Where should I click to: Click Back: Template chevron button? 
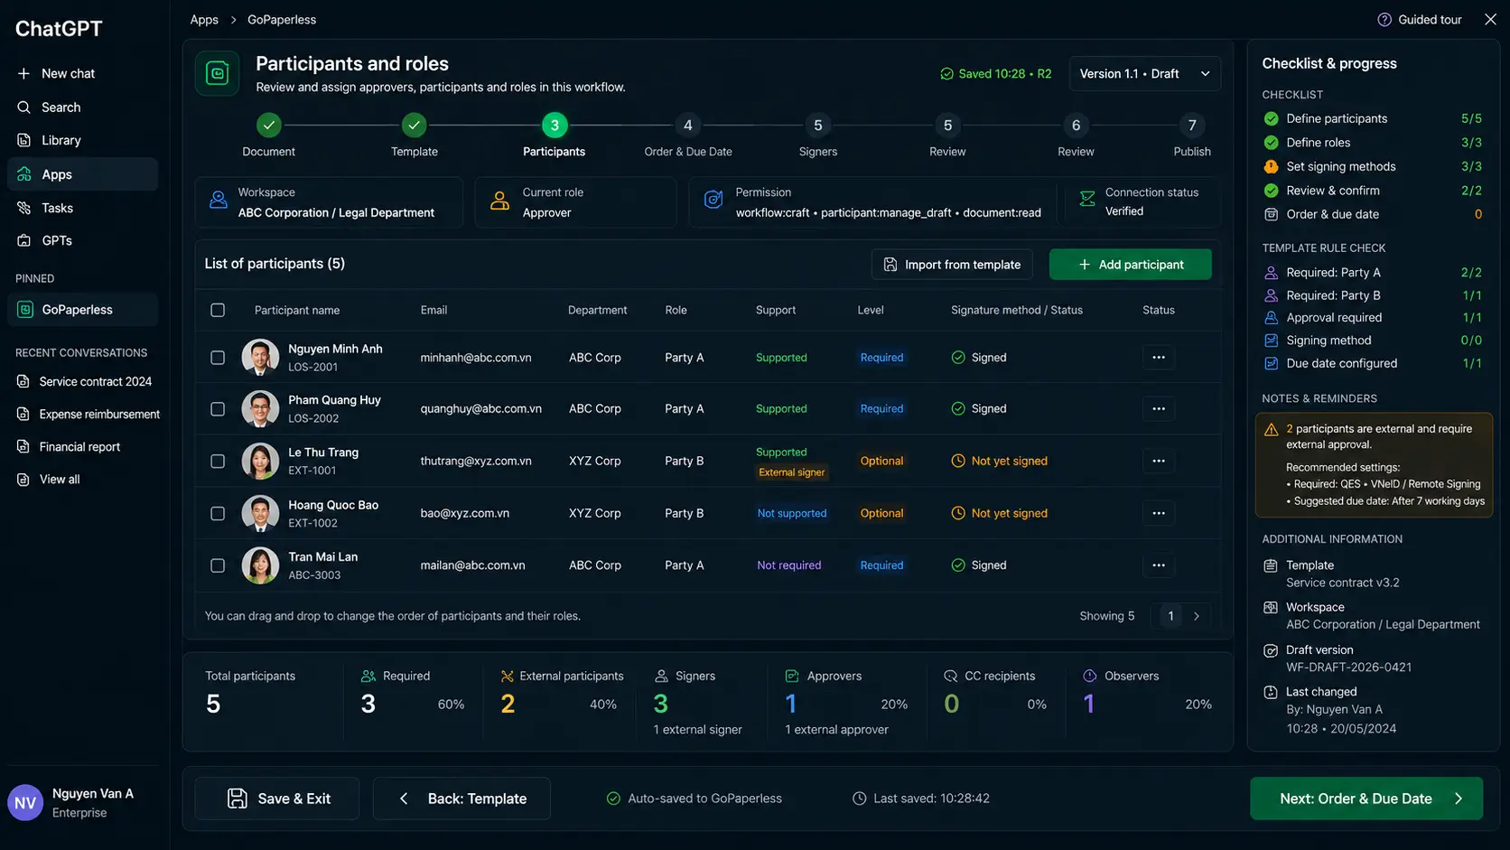tap(461, 799)
